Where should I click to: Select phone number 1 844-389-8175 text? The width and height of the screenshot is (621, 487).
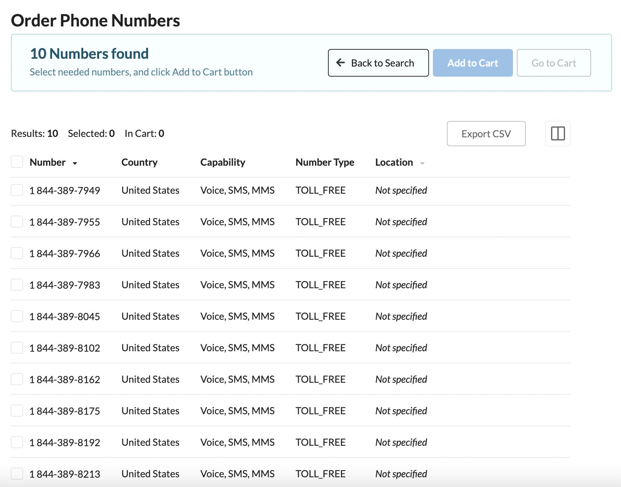click(65, 411)
